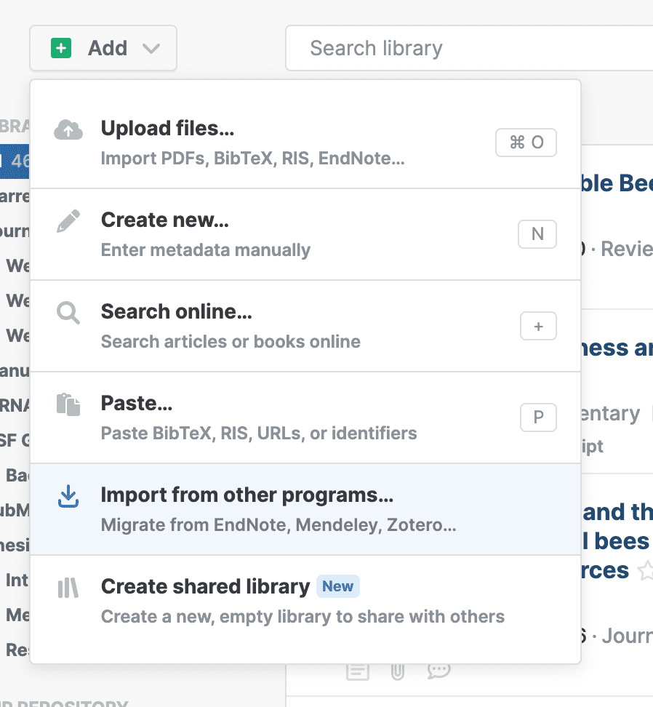
Task: Collapse the Add dropdown chevron
Action: click(x=151, y=49)
